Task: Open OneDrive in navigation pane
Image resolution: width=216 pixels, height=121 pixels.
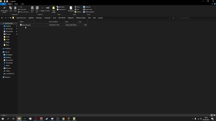Action: coord(8,48)
